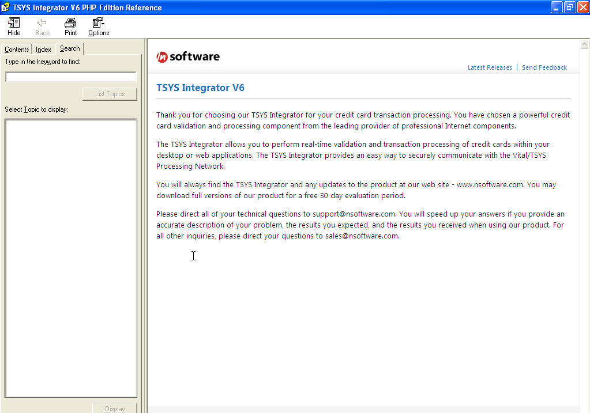Click the help window title bar icon

(5, 7)
